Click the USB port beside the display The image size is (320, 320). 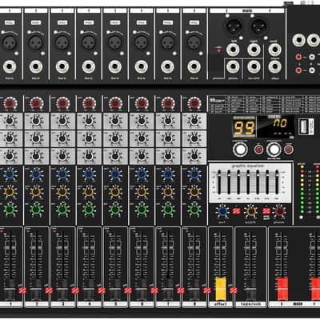pyautogui.click(x=304, y=127)
